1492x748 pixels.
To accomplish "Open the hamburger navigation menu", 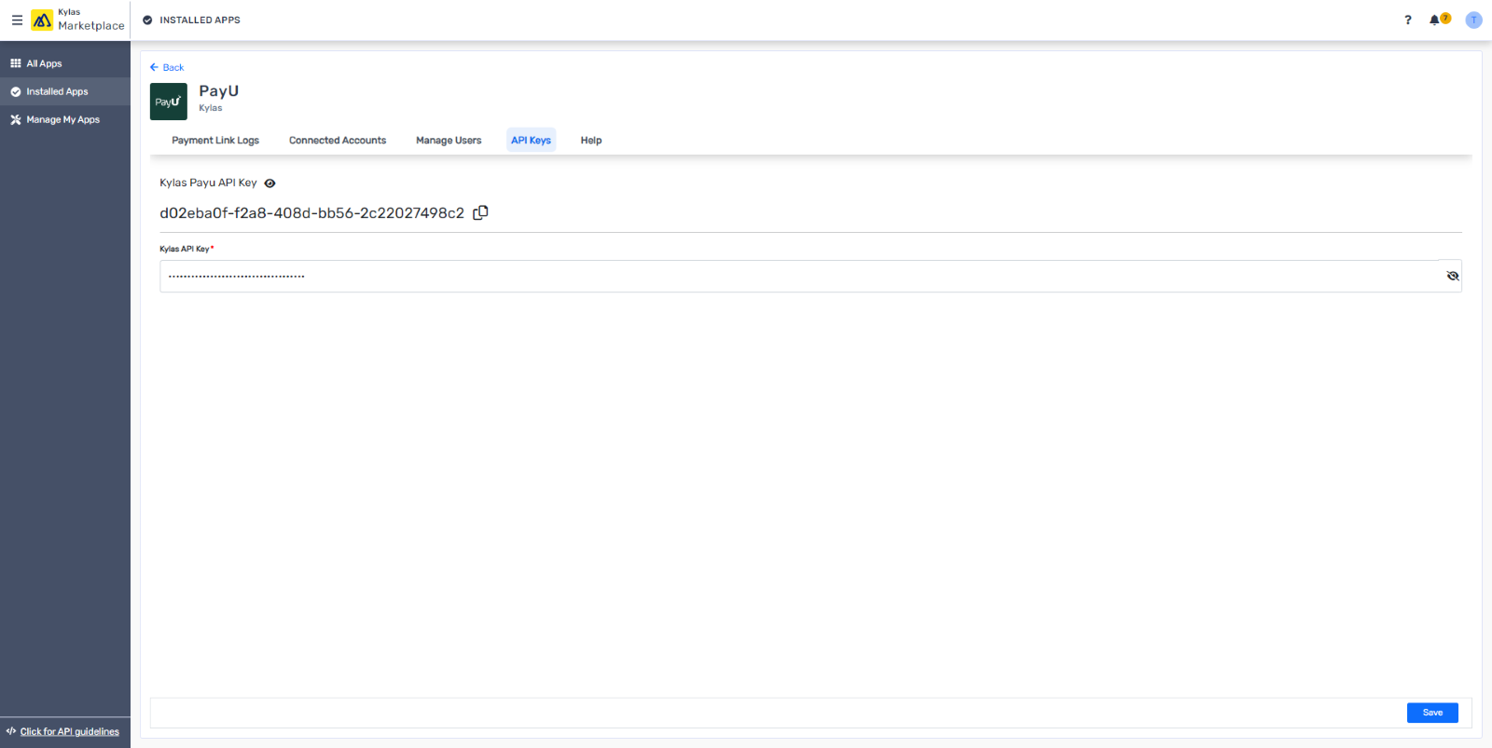I will 17,20.
